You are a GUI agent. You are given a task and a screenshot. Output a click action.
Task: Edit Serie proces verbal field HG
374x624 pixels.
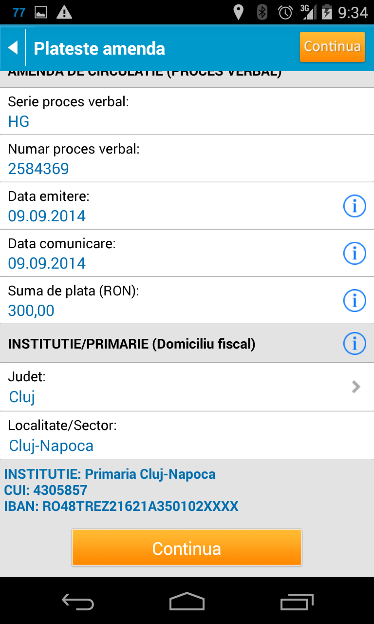19,121
